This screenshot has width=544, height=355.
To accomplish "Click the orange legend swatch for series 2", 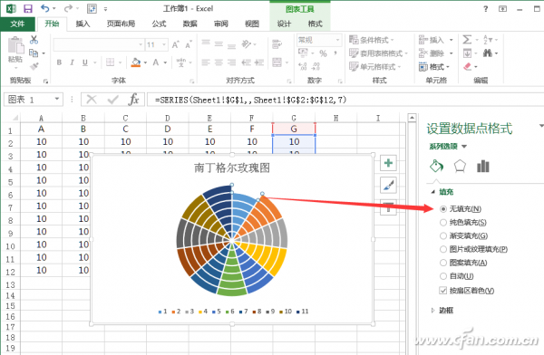I will (173, 312).
